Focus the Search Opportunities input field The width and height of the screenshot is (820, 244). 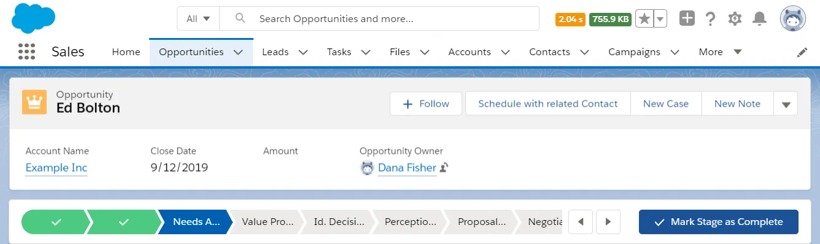coord(379,19)
